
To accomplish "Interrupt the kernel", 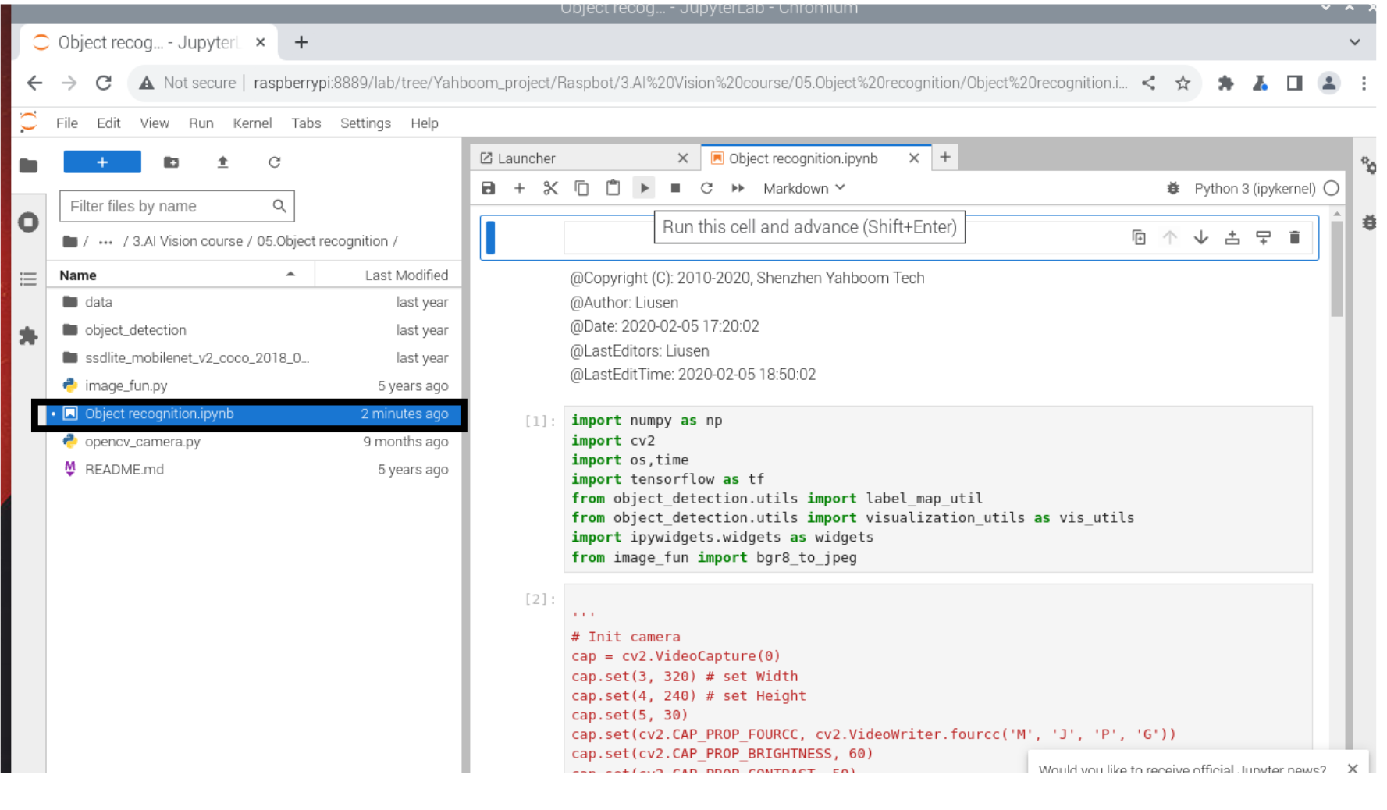I will tap(675, 188).
